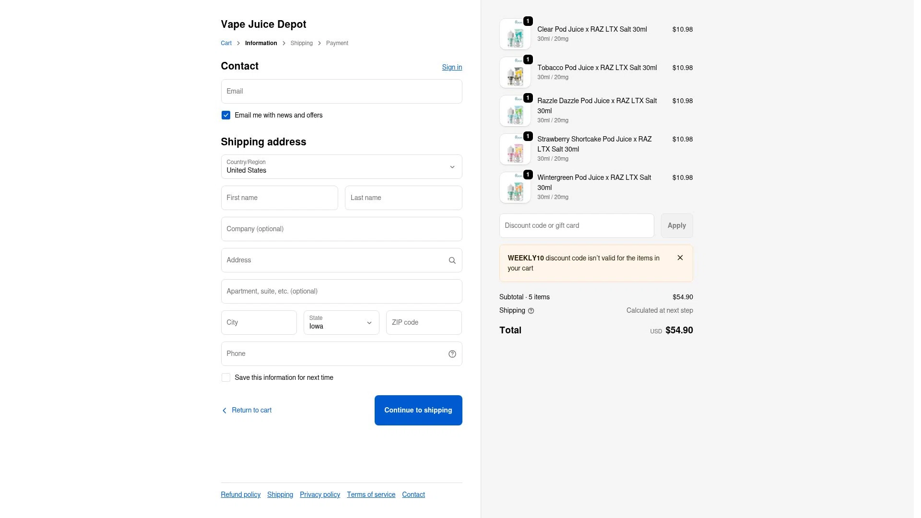921x518 pixels.
Task: Click the 'Calculated at next step' text
Action: click(660, 310)
